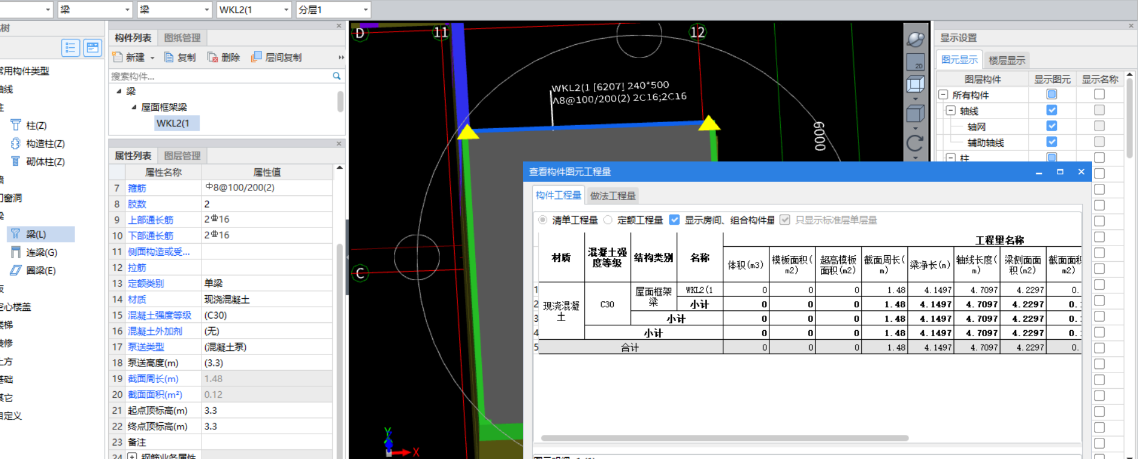Viewport: 1138px width, 459px height.
Task: Click the 材质 value 现浇混凝土
Action: coord(267,299)
